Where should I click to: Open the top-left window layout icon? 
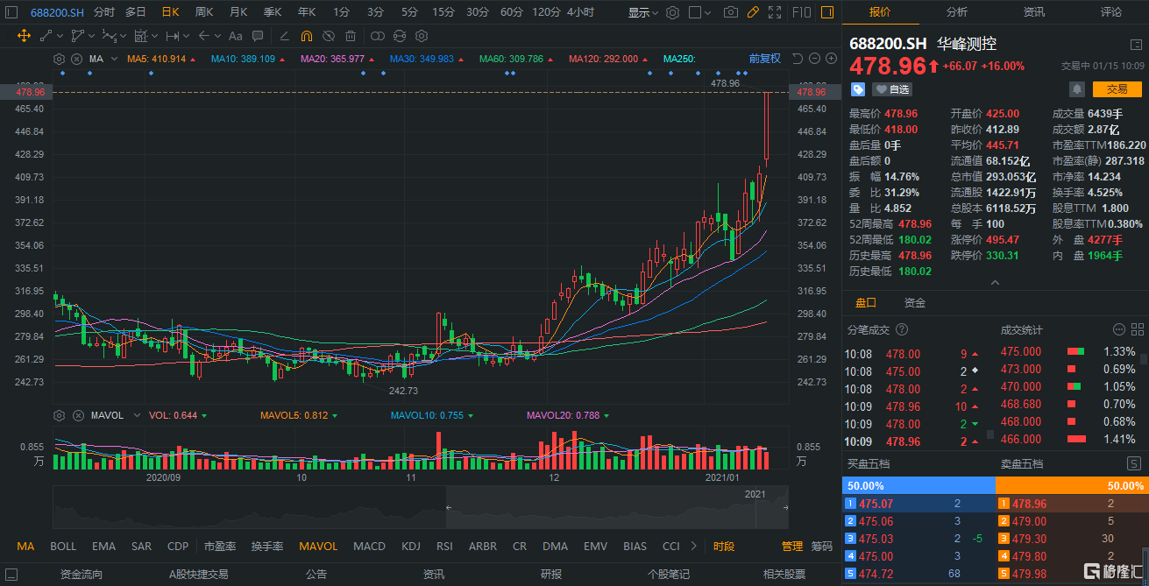click(12, 12)
